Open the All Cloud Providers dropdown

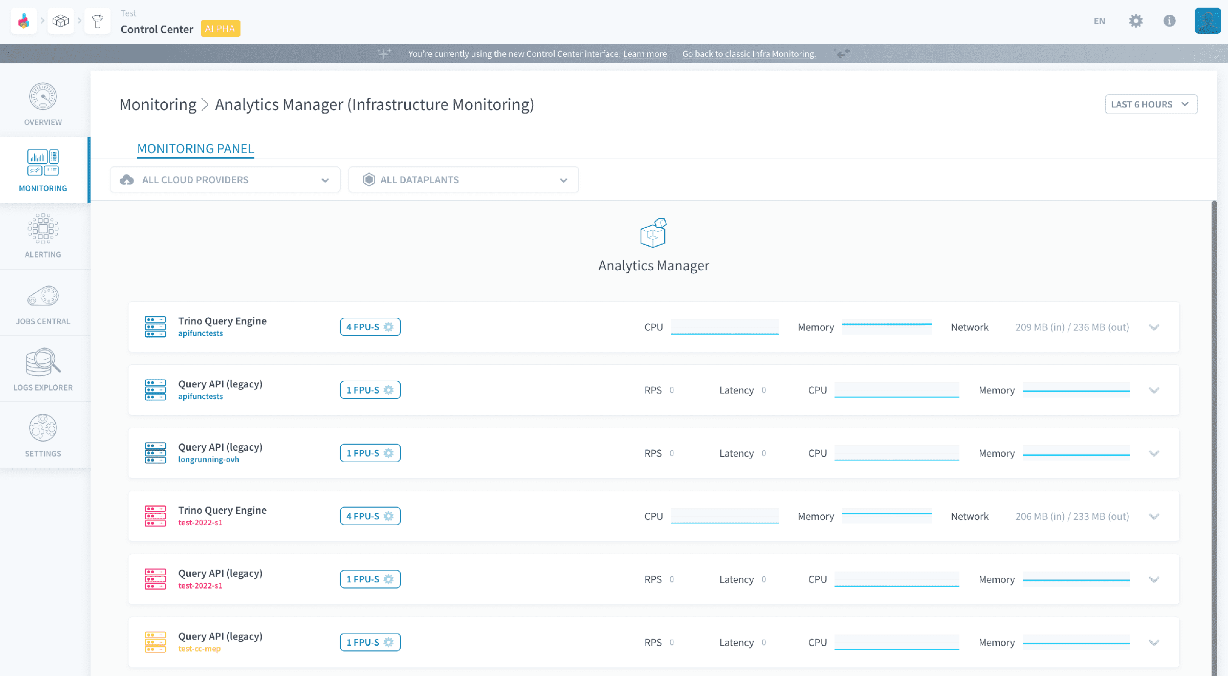[225, 180]
